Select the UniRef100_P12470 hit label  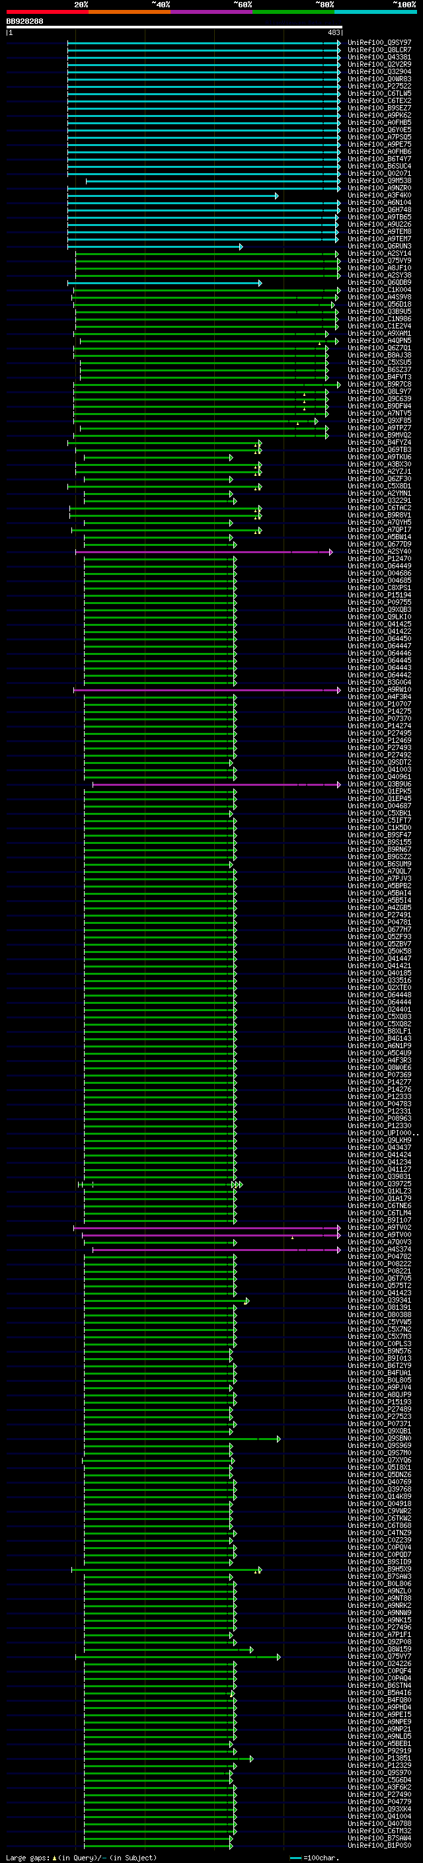coord(379,558)
